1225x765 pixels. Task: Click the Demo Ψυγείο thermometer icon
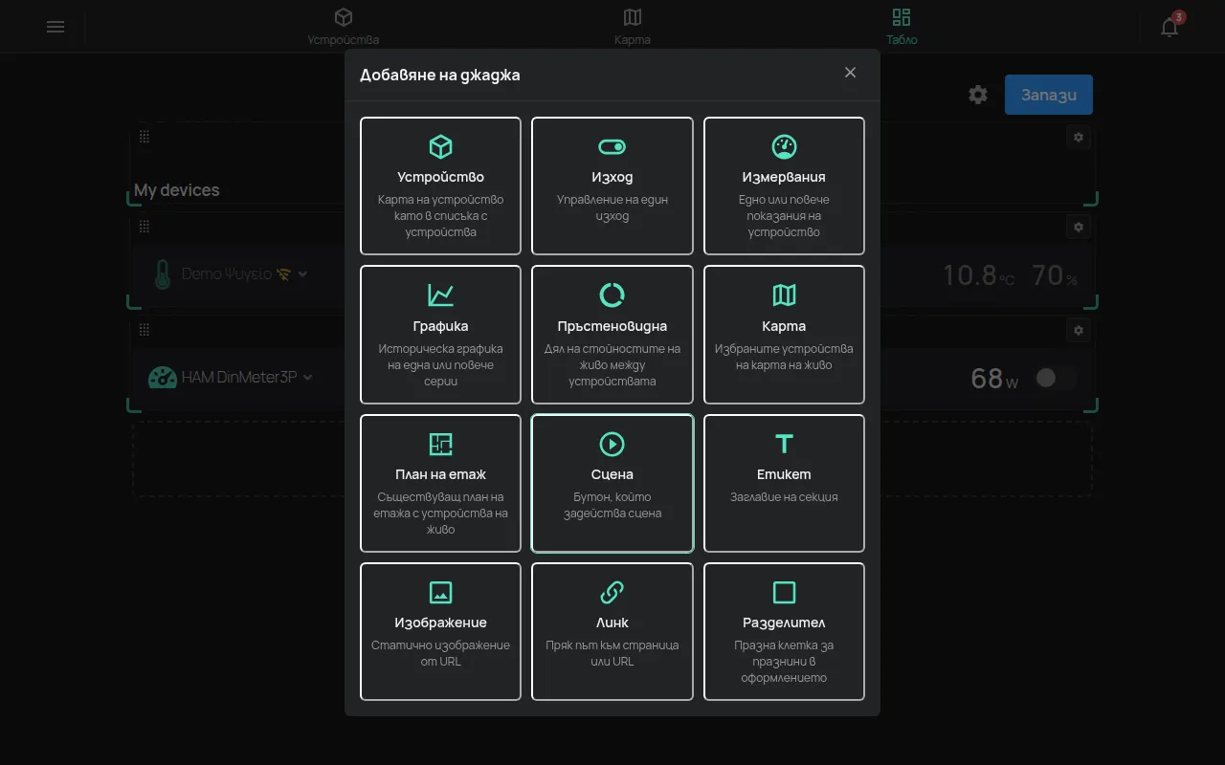coord(163,274)
